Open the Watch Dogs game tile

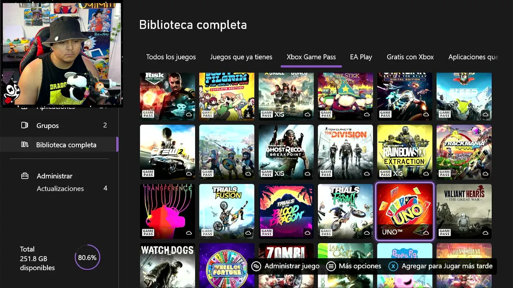tap(168, 266)
